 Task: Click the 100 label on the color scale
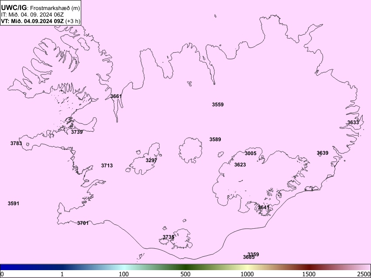124,274
